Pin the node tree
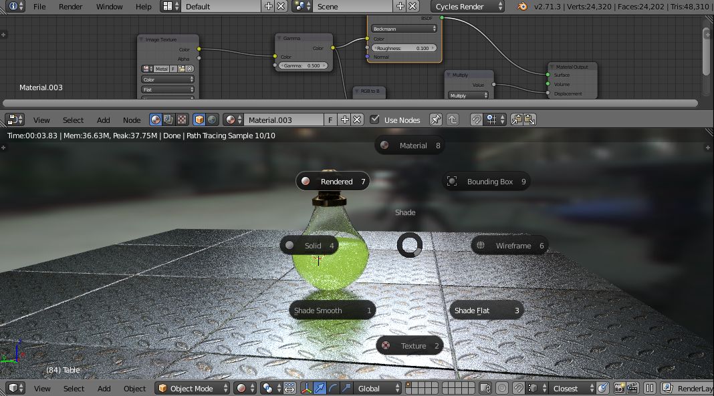 click(x=435, y=120)
